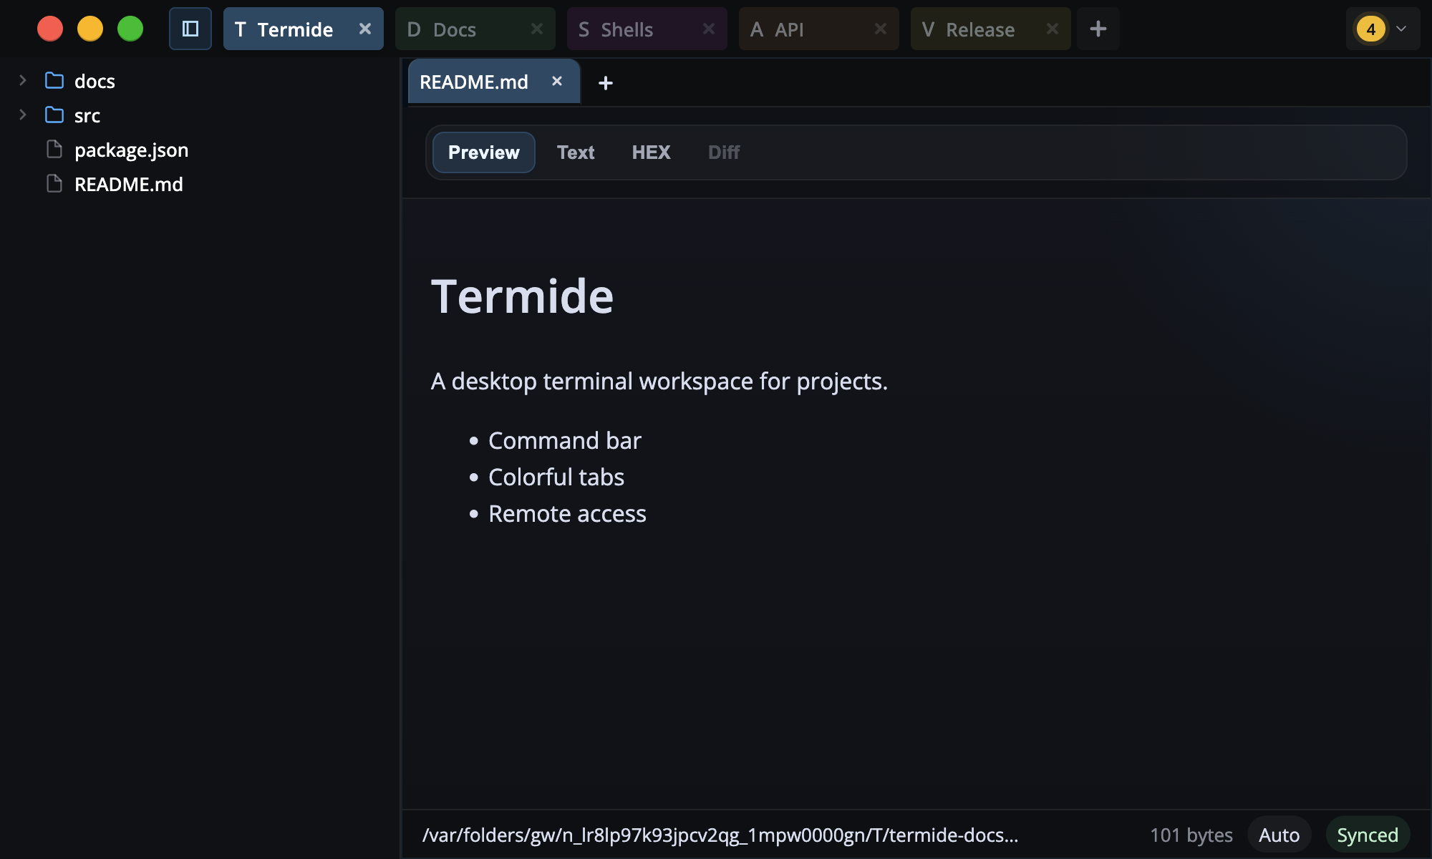This screenshot has width=1432, height=859.
Task: Select README.md in file tree
Action: [x=129, y=184]
